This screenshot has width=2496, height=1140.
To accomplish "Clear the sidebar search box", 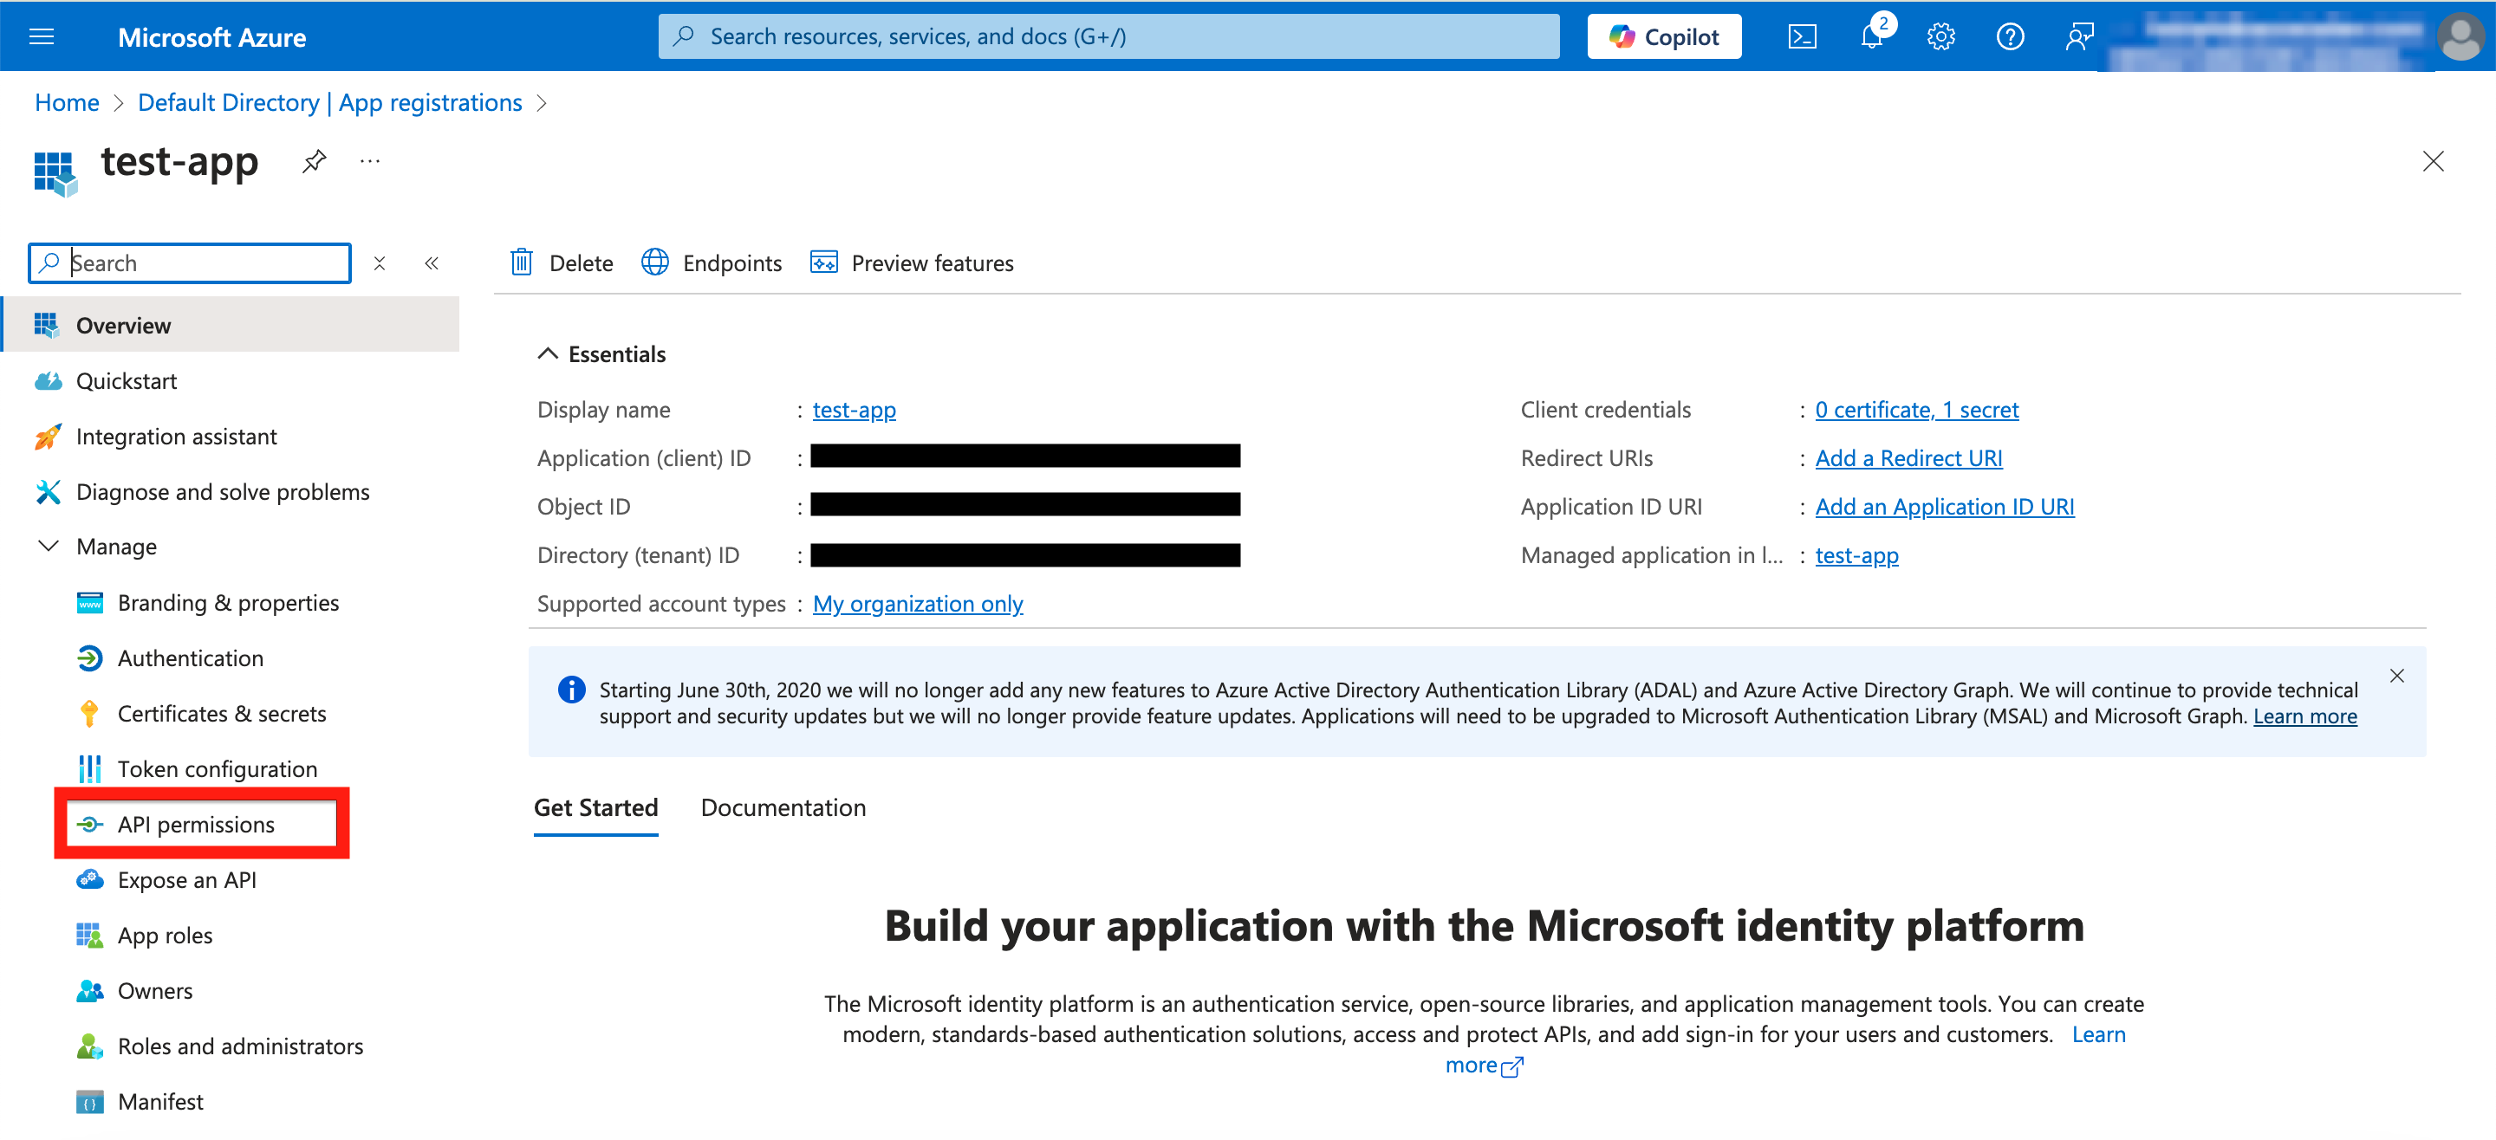I will click(x=380, y=263).
